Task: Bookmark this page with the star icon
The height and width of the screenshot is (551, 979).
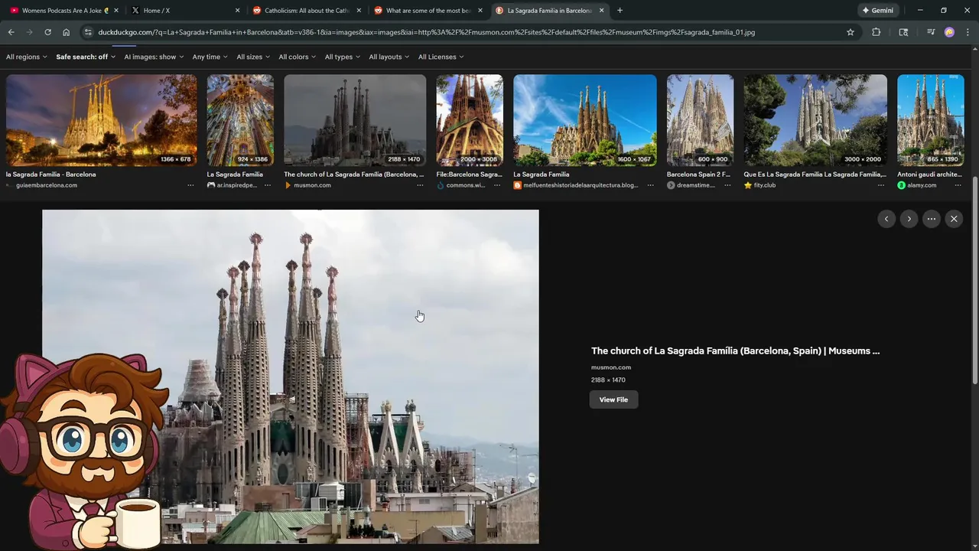Action: pos(850,32)
